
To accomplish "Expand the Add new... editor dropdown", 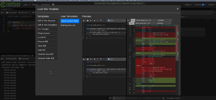I will (24, 13).
